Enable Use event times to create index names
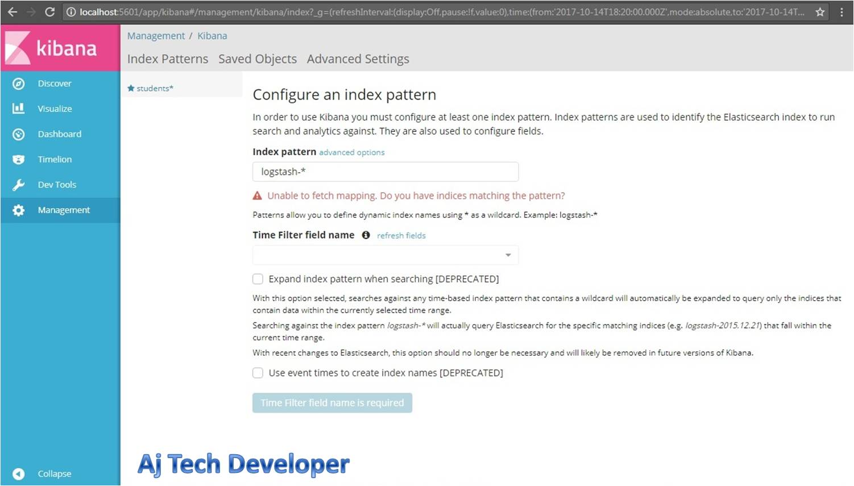854x486 pixels. pos(258,373)
